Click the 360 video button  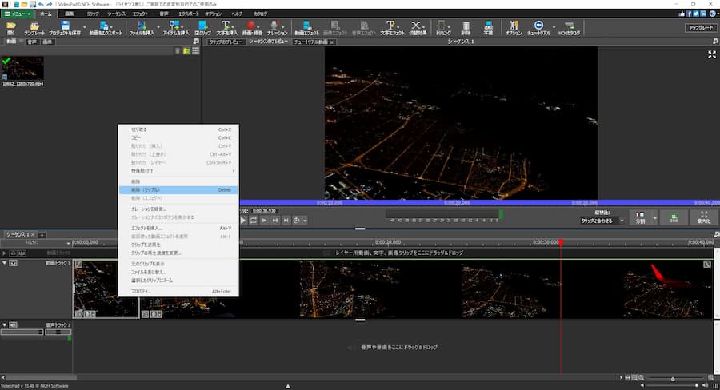click(674, 217)
